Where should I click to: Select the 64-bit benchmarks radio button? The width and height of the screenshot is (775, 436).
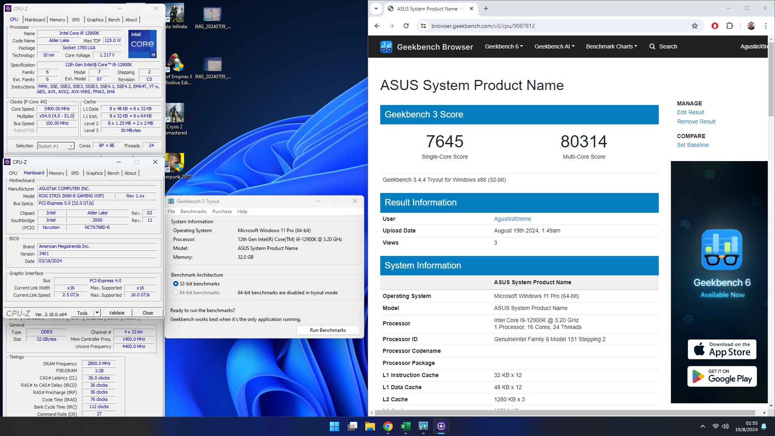point(176,293)
